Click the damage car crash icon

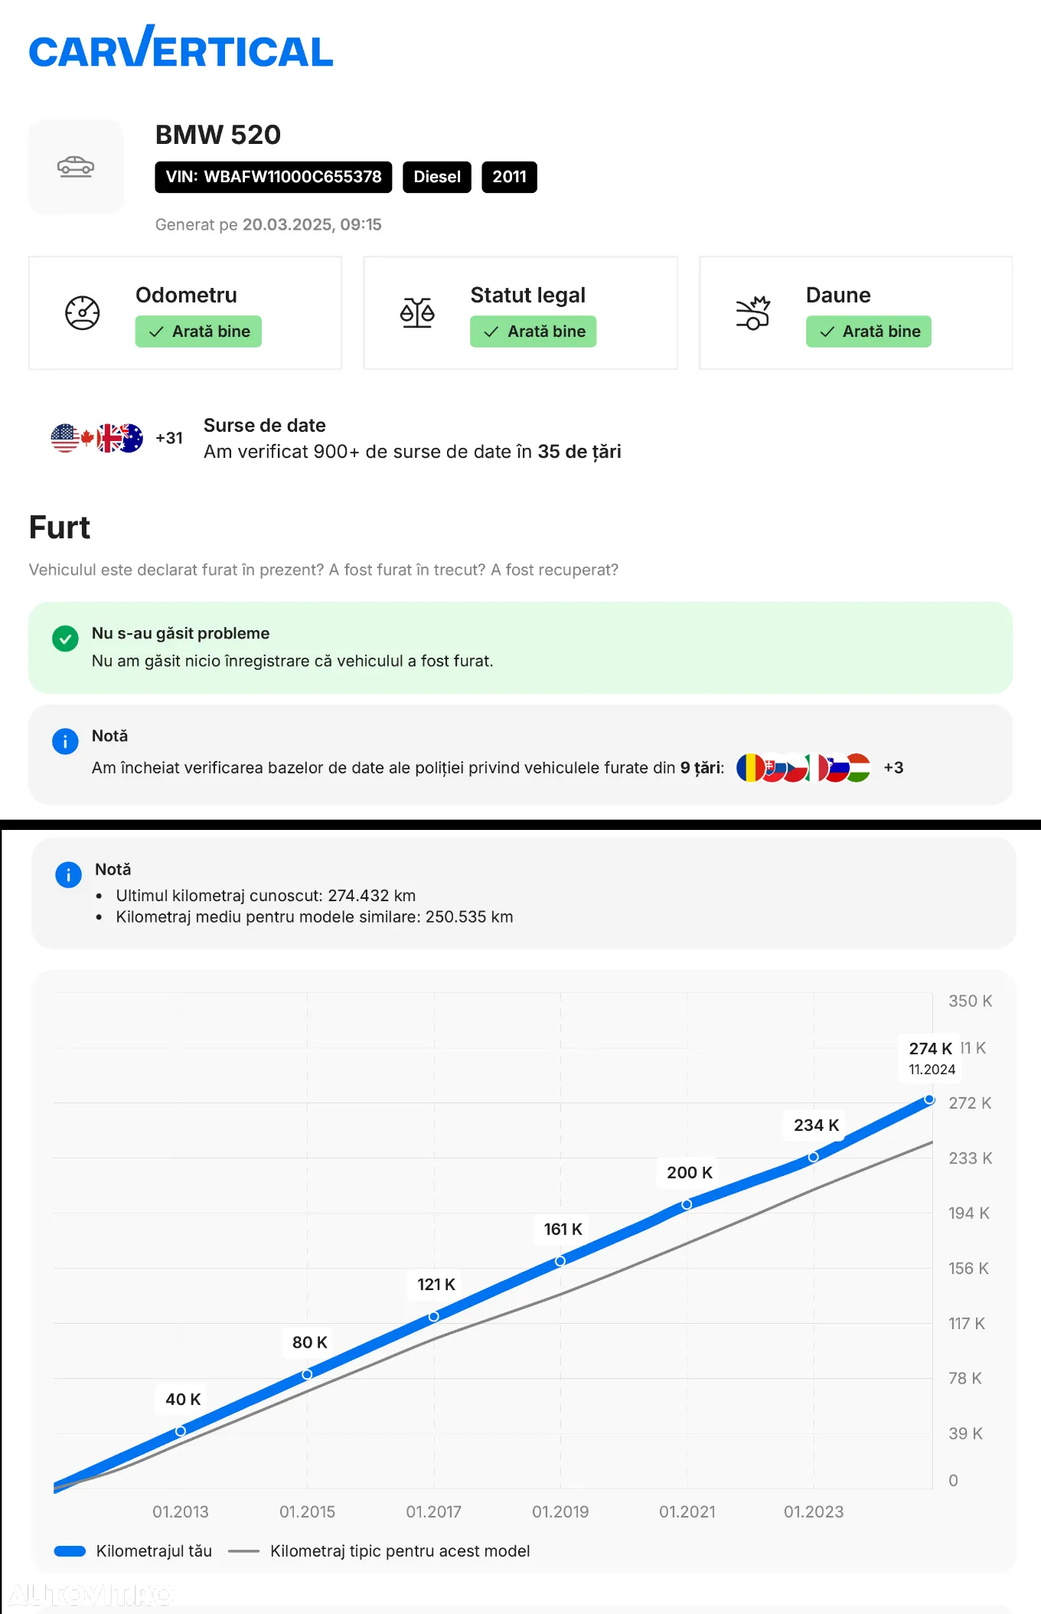pyautogui.click(x=752, y=312)
